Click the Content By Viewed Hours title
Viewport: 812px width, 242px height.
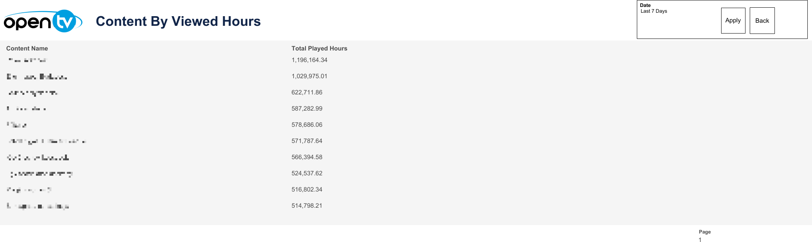[178, 21]
